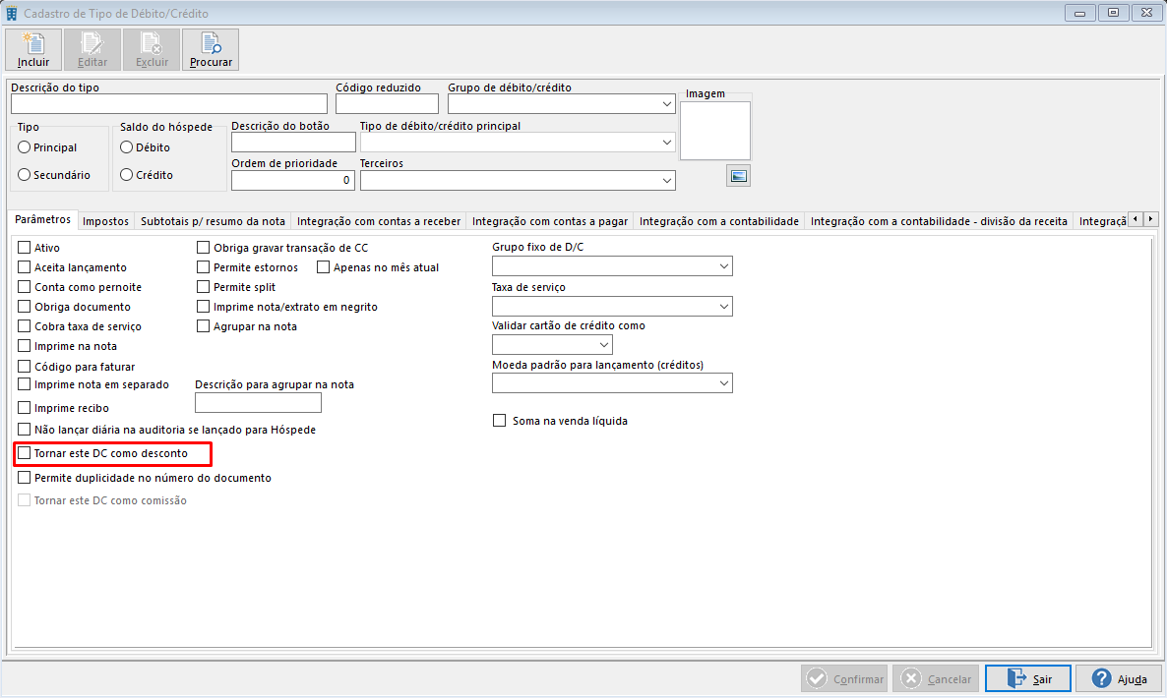
Task: Open the Impostos tab
Action: pos(105,221)
